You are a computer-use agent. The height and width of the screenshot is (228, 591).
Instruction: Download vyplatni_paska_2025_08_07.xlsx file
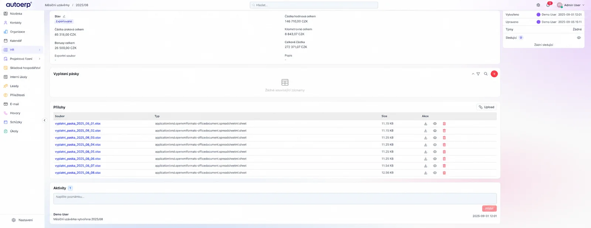click(x=426, y=166)
